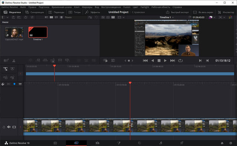Go to the Fusion page icon

pyautogui.click(x=118, y=143)
